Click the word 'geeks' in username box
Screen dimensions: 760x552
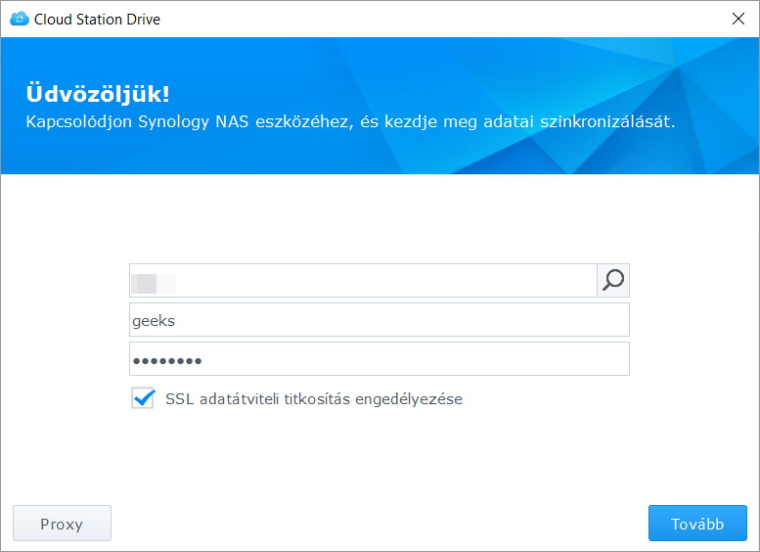[154, 320]
